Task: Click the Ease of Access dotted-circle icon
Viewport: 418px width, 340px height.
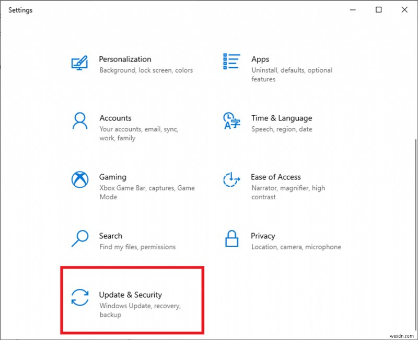Action: [x=231, y=180]
